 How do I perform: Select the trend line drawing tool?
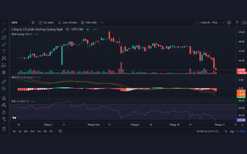click(x=4, y=30)
